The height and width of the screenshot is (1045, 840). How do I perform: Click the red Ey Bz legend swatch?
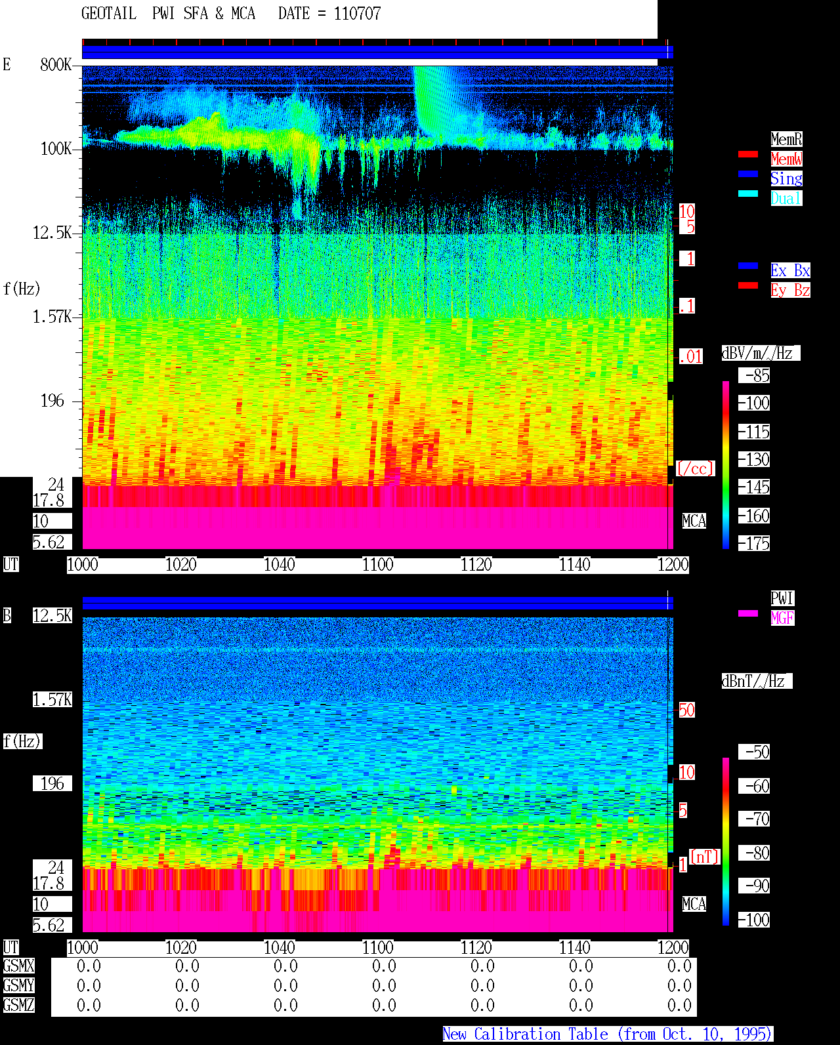click(x=748, y=285)
